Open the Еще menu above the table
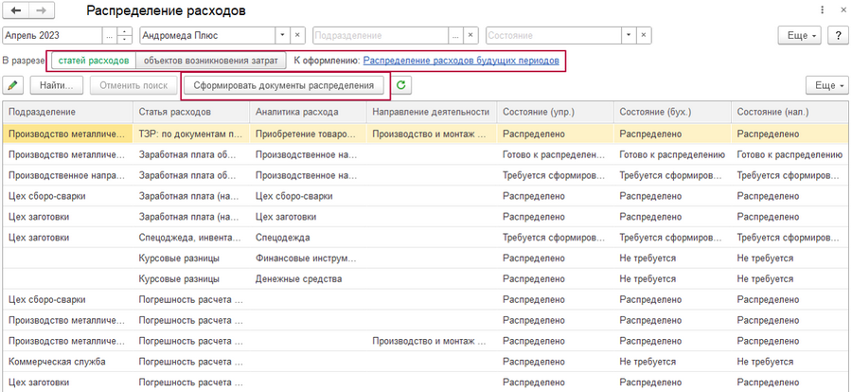The width and height of the screenshot is (852, 392). (826, 85)
